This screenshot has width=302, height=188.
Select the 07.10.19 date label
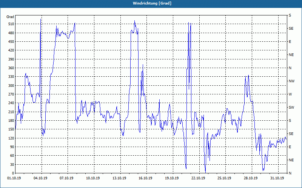66,178
